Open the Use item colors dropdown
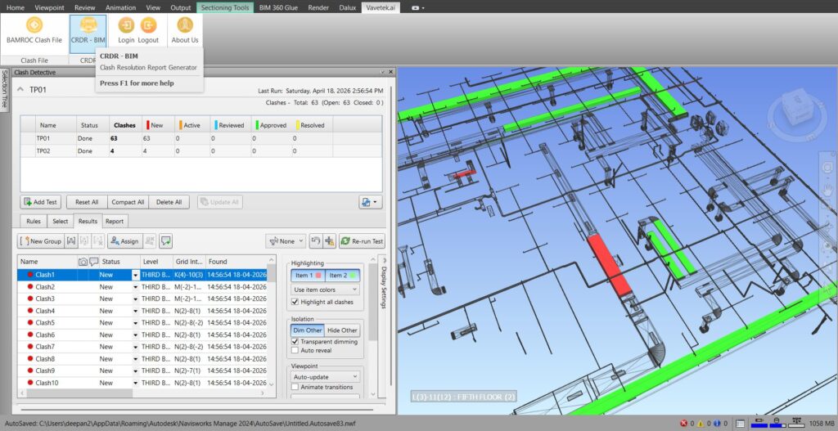 325,290
